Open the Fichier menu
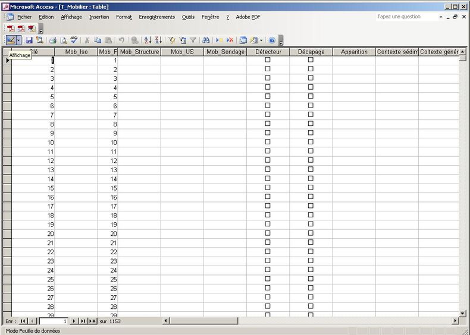This screenshot has height=335, width=470. point(24,17)
